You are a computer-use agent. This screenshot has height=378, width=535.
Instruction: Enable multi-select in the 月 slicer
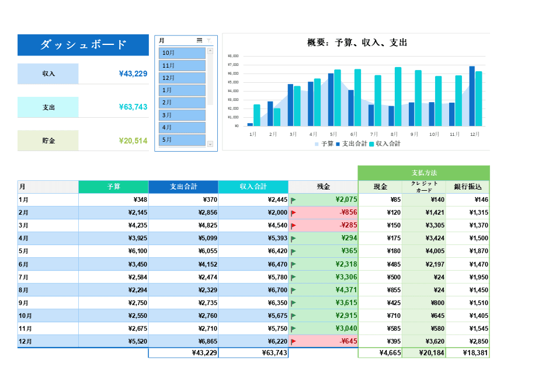coord(200,40)
